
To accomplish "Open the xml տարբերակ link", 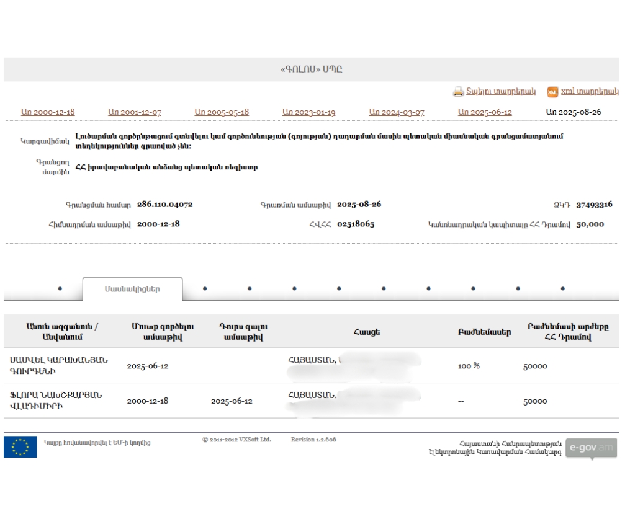I will click(x=590, y=91).
